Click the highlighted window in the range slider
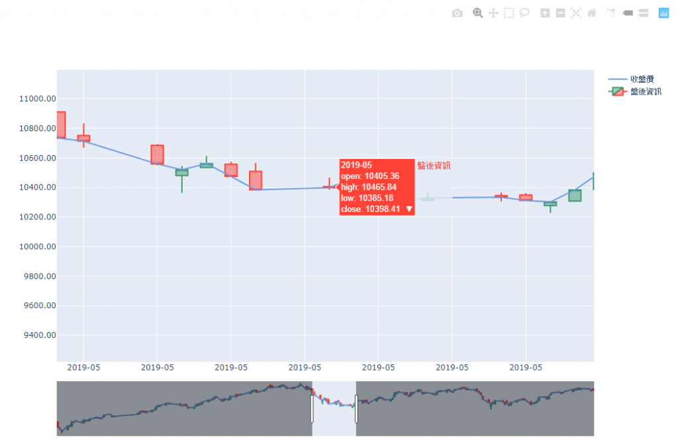 (x=334, y=408)
